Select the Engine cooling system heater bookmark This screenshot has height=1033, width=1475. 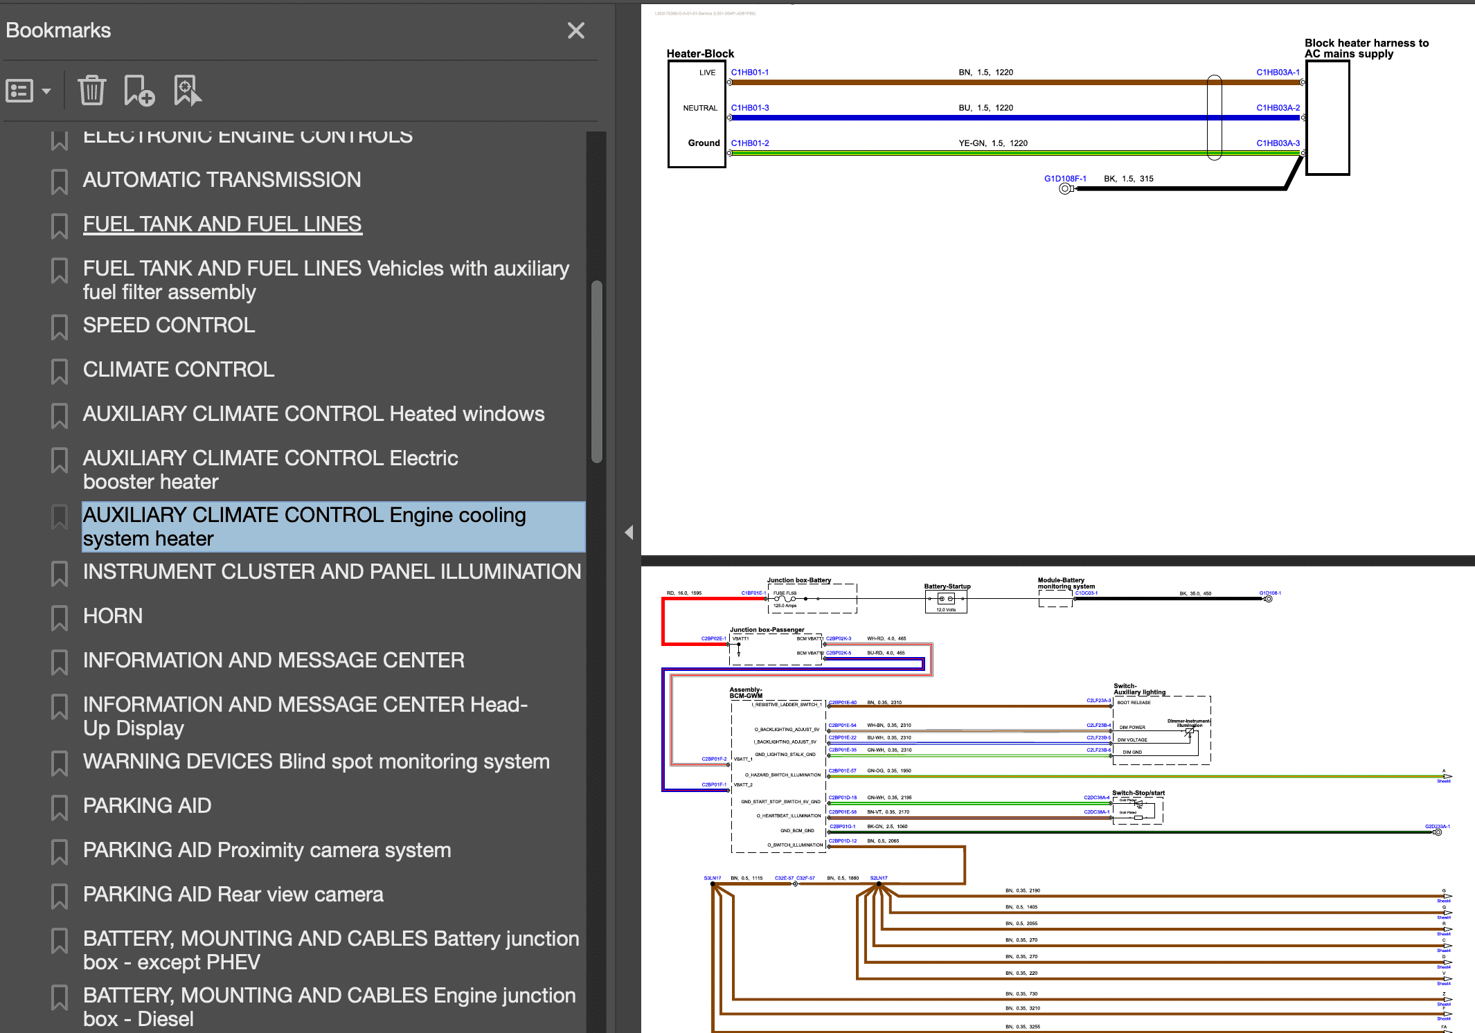tap(305, 527)
